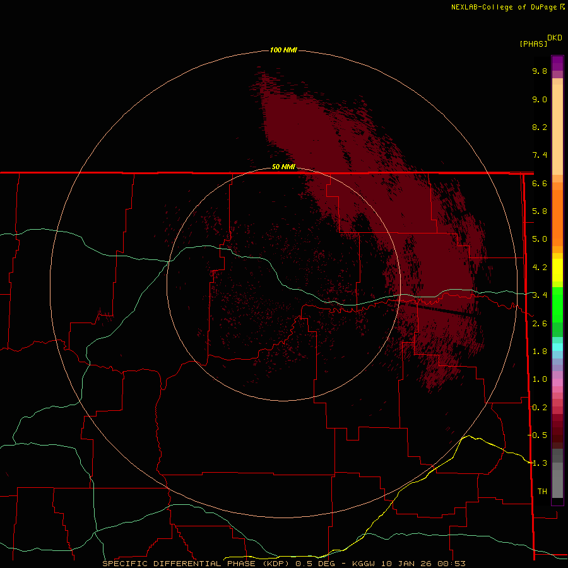Click the yellow segment of color bar
This screenshot has width=568, height=568.
point(557,270)
